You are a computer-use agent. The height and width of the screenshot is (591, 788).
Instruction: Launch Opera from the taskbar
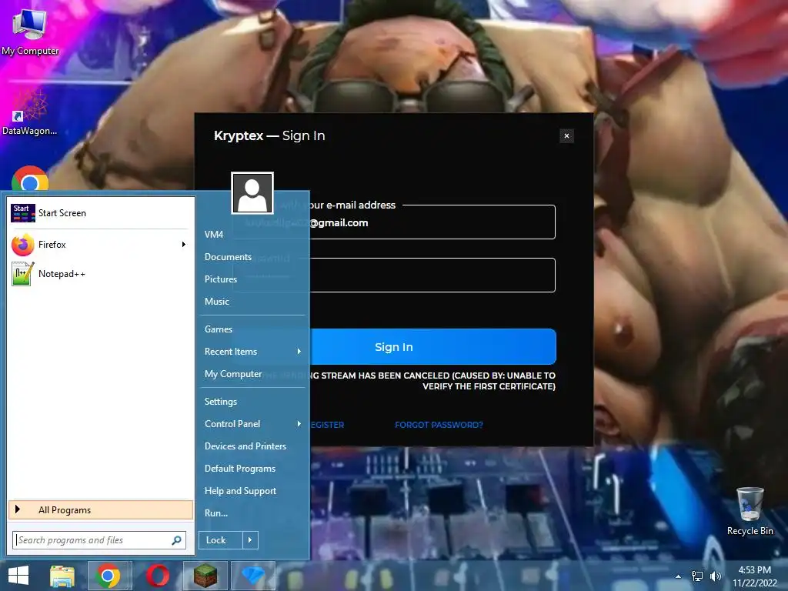coord(157,576)
